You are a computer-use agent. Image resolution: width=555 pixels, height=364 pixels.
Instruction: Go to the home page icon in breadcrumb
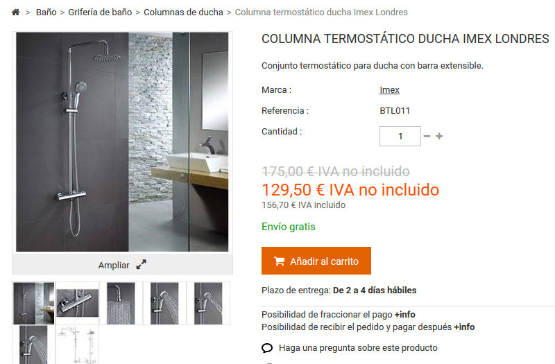[x=15, y=12]
